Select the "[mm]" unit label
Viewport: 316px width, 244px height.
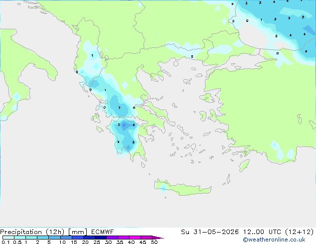[x=78, y=232]
